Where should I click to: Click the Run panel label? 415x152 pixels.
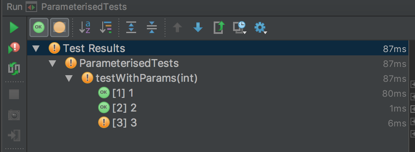tap(14, 7)
